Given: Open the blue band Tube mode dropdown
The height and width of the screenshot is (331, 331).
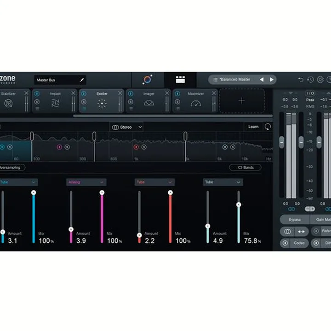Looking at the screenshot, I should [18, 182].
